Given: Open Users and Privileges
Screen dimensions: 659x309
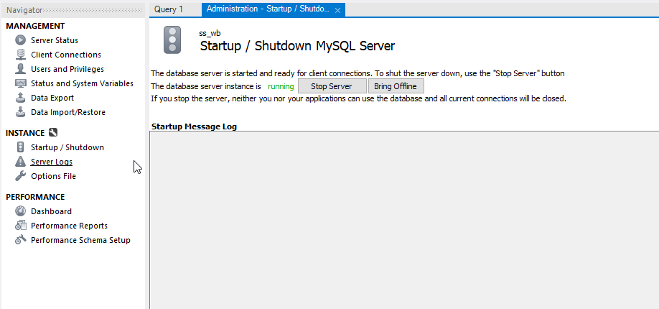Looking at the screenshot, I should pos(67,69).
